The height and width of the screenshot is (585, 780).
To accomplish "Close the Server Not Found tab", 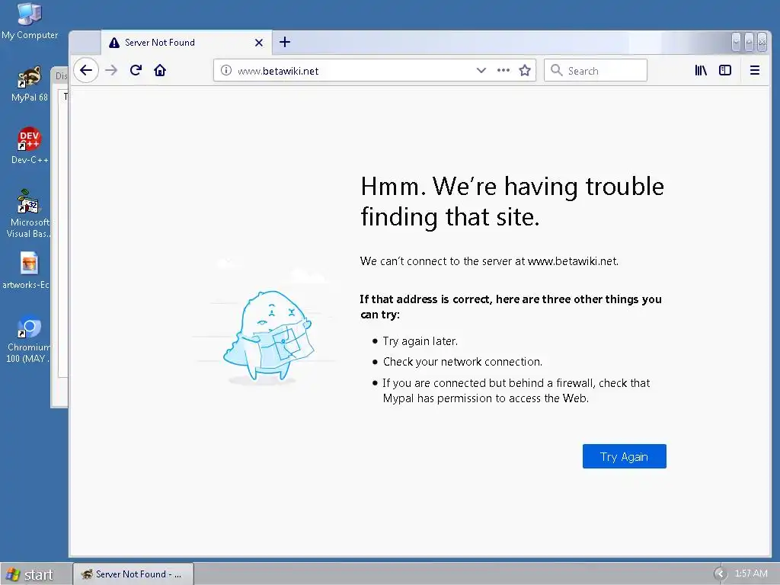I will click(x=259, y=43).
